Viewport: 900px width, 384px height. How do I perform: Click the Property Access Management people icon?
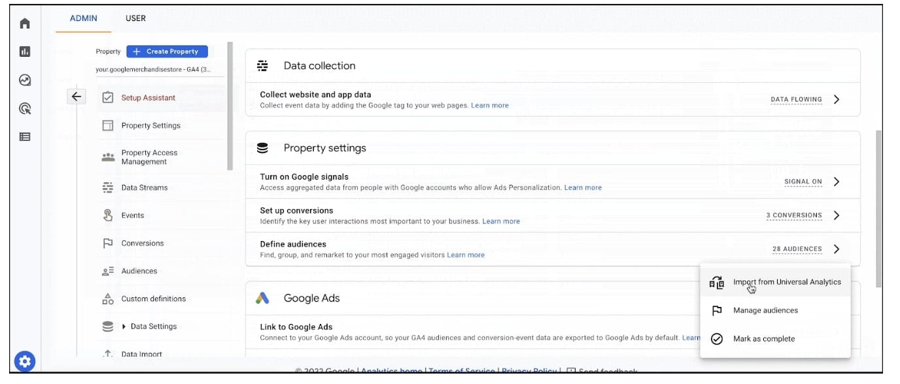pyautogui.click(x=108, y=157)
